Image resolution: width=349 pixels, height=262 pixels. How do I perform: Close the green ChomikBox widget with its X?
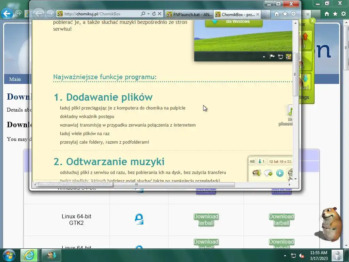tap(312, 20)
